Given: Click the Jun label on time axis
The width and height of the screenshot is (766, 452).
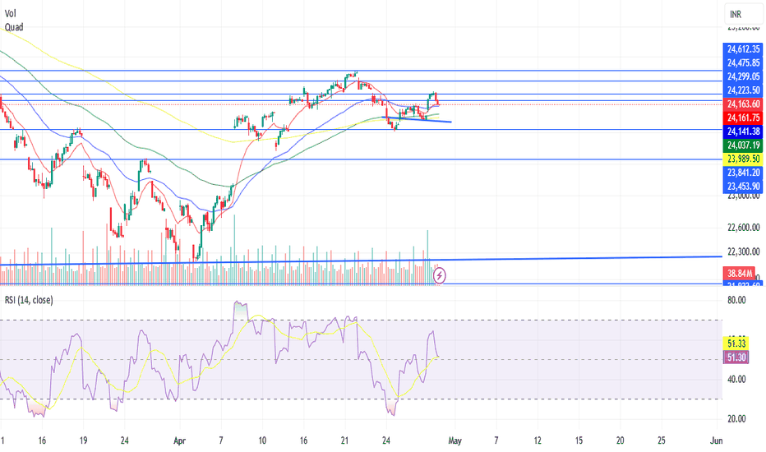Looking at the screenshot, I should click(717, 440).
